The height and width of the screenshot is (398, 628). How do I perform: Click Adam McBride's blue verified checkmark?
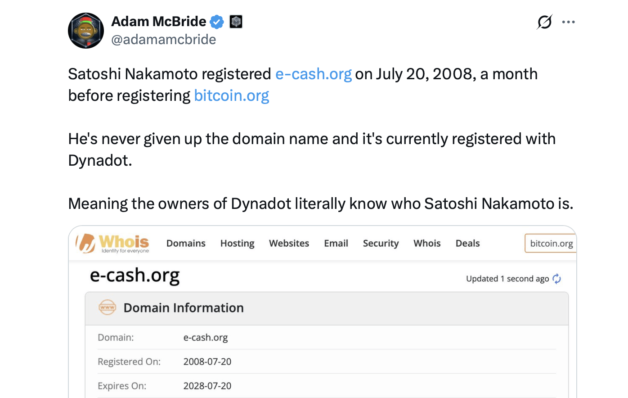217,21
